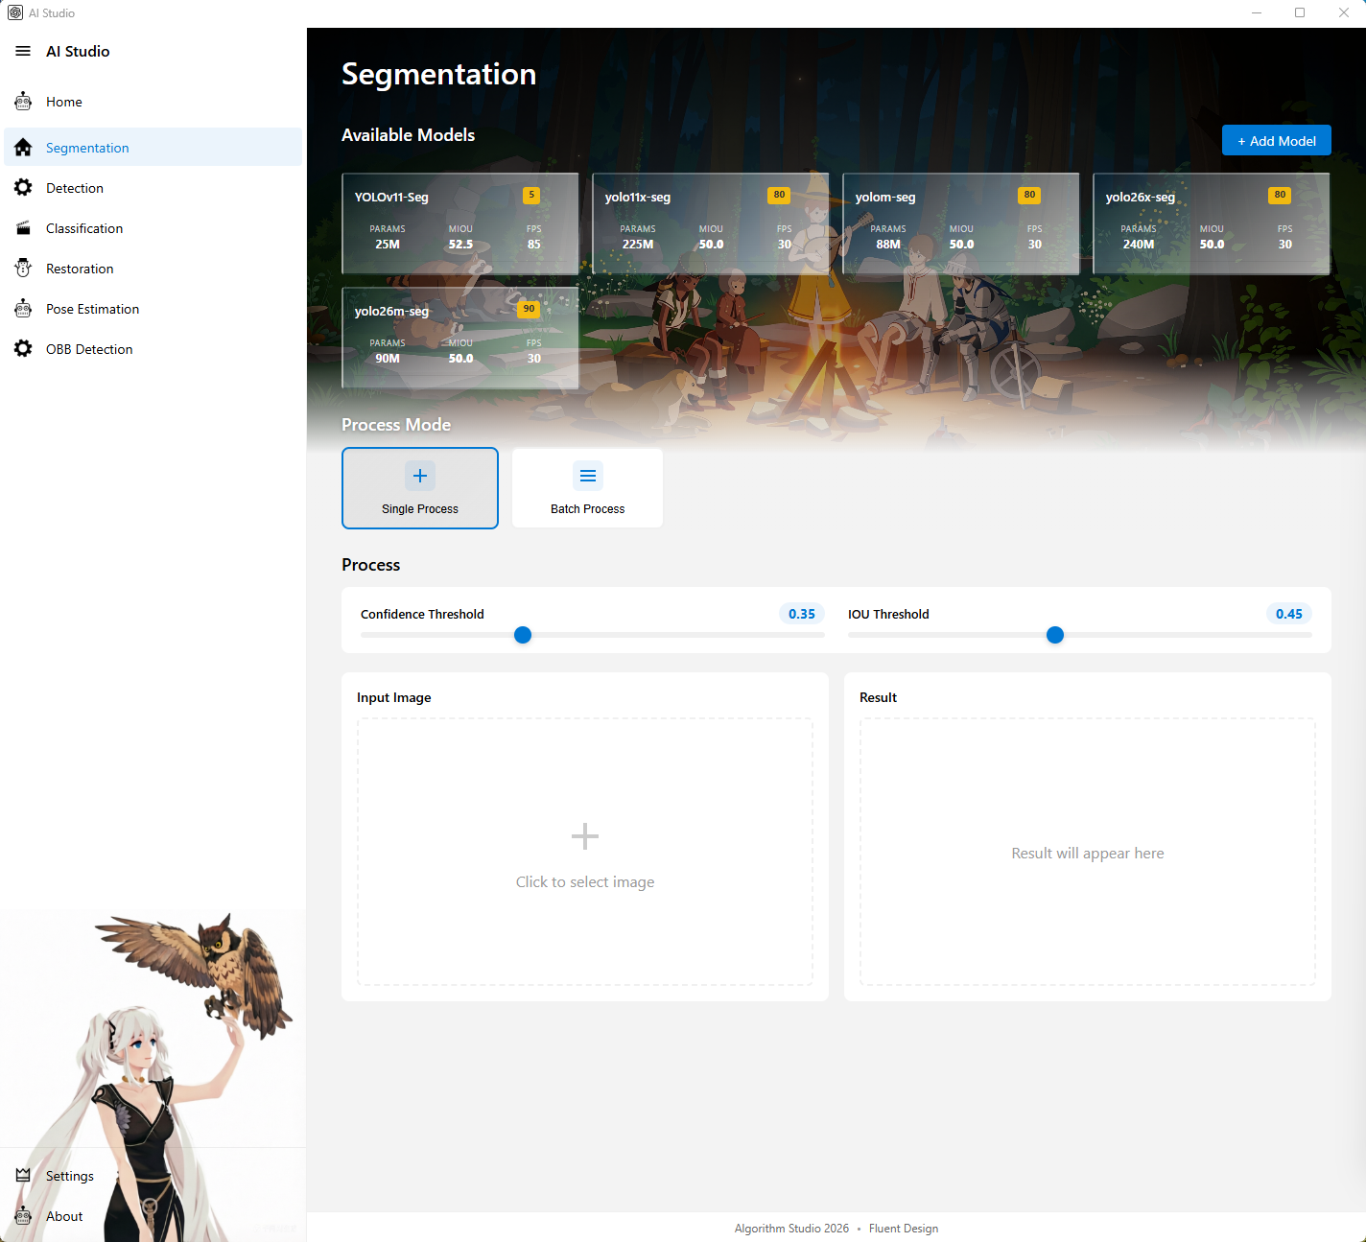
Task: Click the Settings crown icon
Action: pyautogui.click(x=23, y=1176)
